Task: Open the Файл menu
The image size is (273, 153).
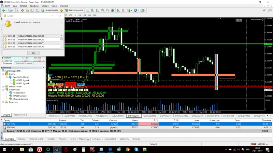Action: (x=7, y=6)
